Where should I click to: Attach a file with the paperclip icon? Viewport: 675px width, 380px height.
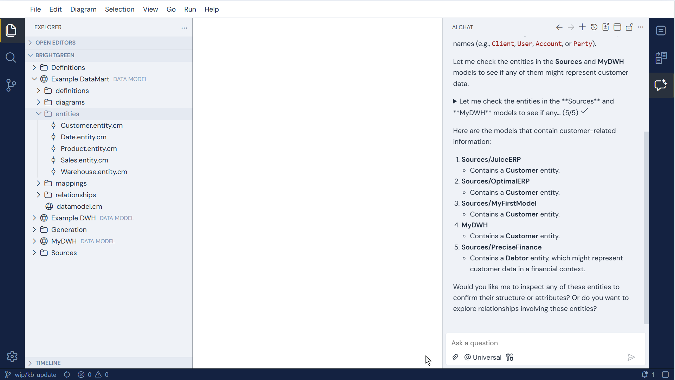pos(455,357)
